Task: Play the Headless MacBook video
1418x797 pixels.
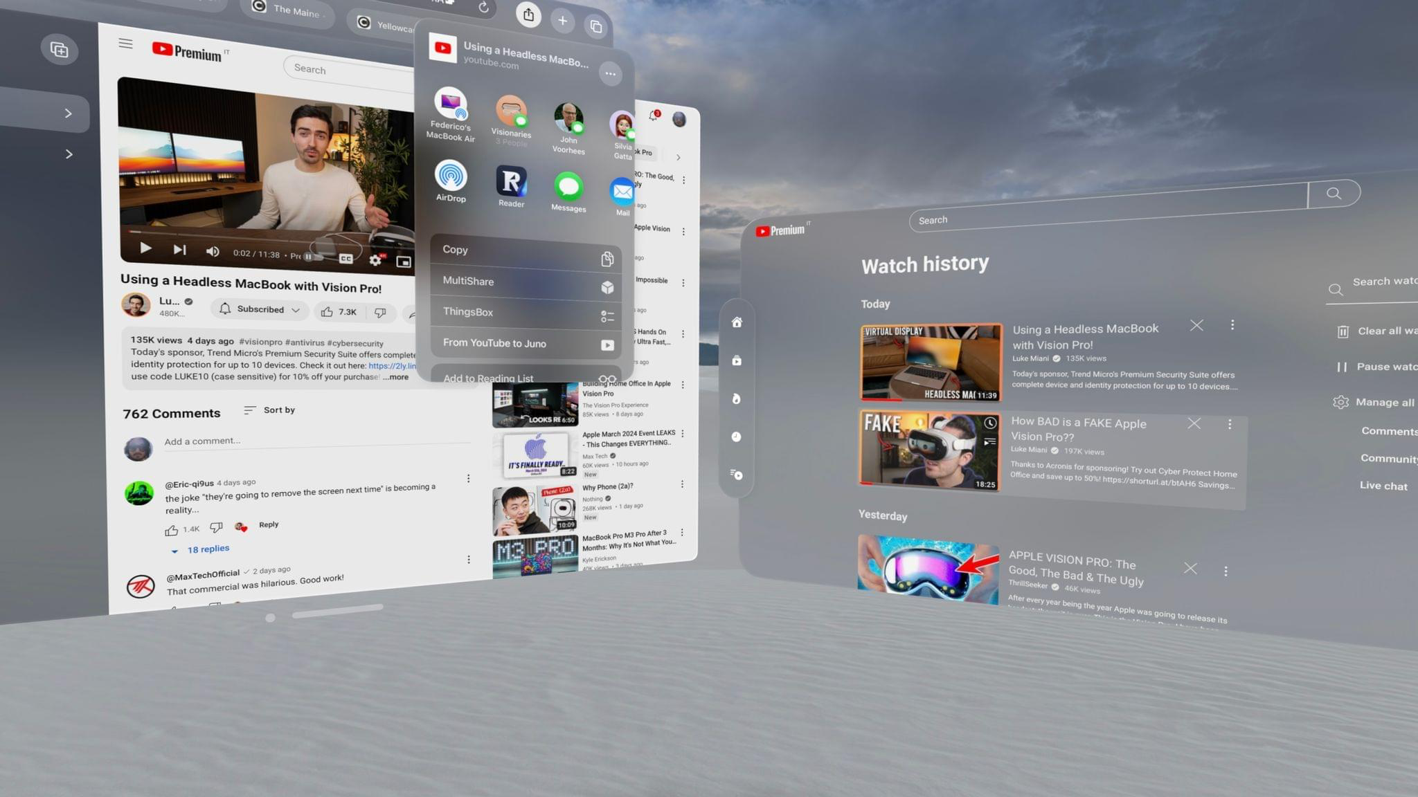Action: 145,248
